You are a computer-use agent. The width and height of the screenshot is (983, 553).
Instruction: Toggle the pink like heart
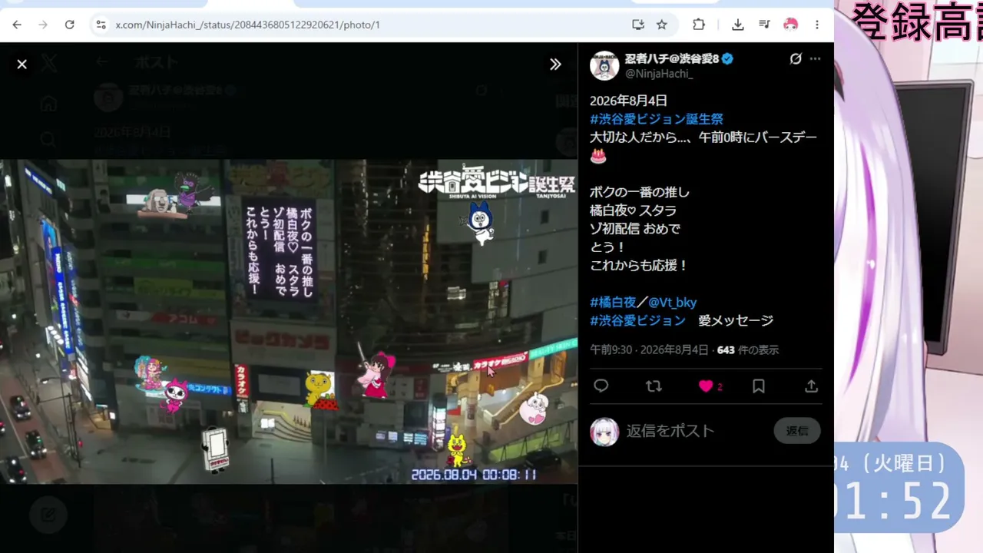[x=706, y=386]
